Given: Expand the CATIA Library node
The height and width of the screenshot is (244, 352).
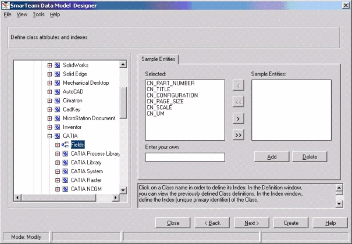Looking at the screenshot, I should (58, 163).
